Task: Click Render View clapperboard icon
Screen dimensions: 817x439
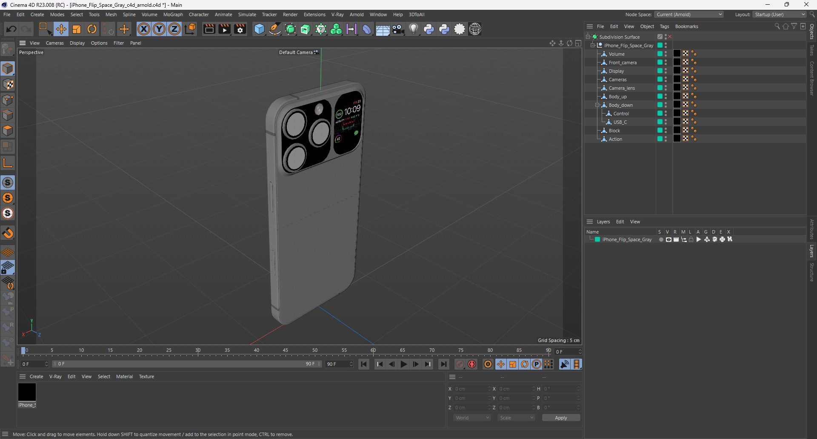Action: click(209, 29)
